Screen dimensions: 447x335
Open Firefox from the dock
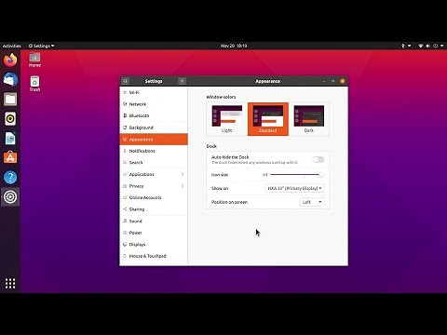pyautogui.click(x=10, y=60)
